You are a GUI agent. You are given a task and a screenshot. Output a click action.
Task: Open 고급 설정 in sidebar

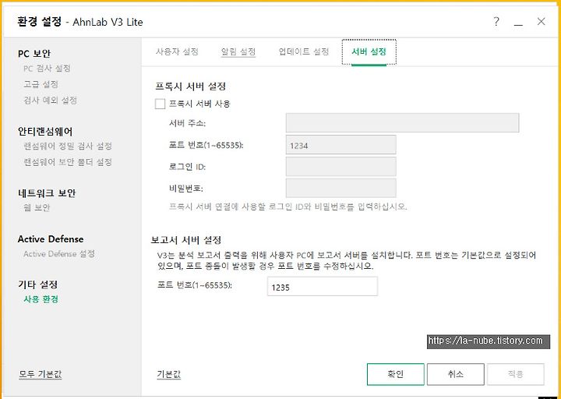(x=41, y=84)
